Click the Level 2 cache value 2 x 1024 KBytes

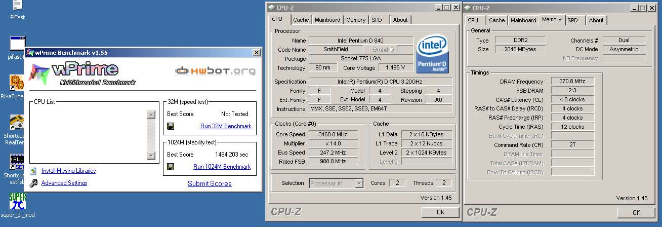(426, 153)
